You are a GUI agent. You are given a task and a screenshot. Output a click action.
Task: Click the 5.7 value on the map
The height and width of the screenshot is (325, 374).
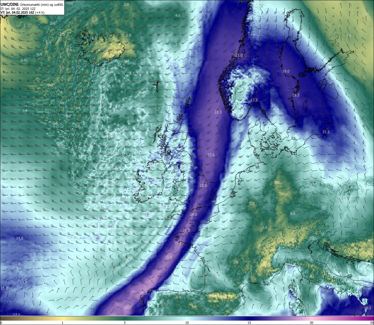tap(157, 109)
